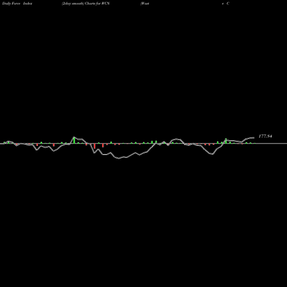The height and width of the screenshot is (287, 287).
Task: Click the 'Daily Force Index' title text
Action: (x=17, y=3)
